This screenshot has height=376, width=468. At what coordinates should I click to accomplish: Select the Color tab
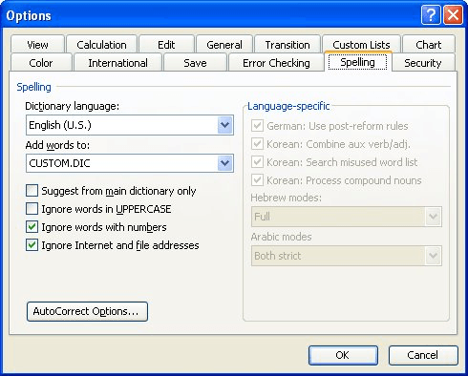(x=41, y=63)
